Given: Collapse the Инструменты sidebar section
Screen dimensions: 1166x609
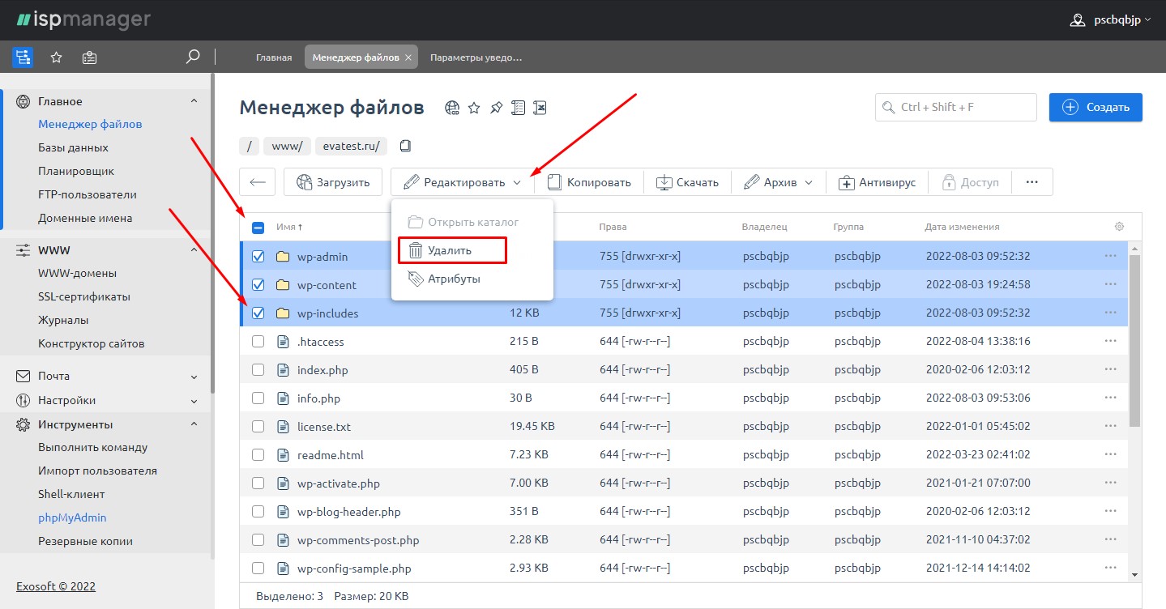Looking at the screenshot, I should (194, 424).
